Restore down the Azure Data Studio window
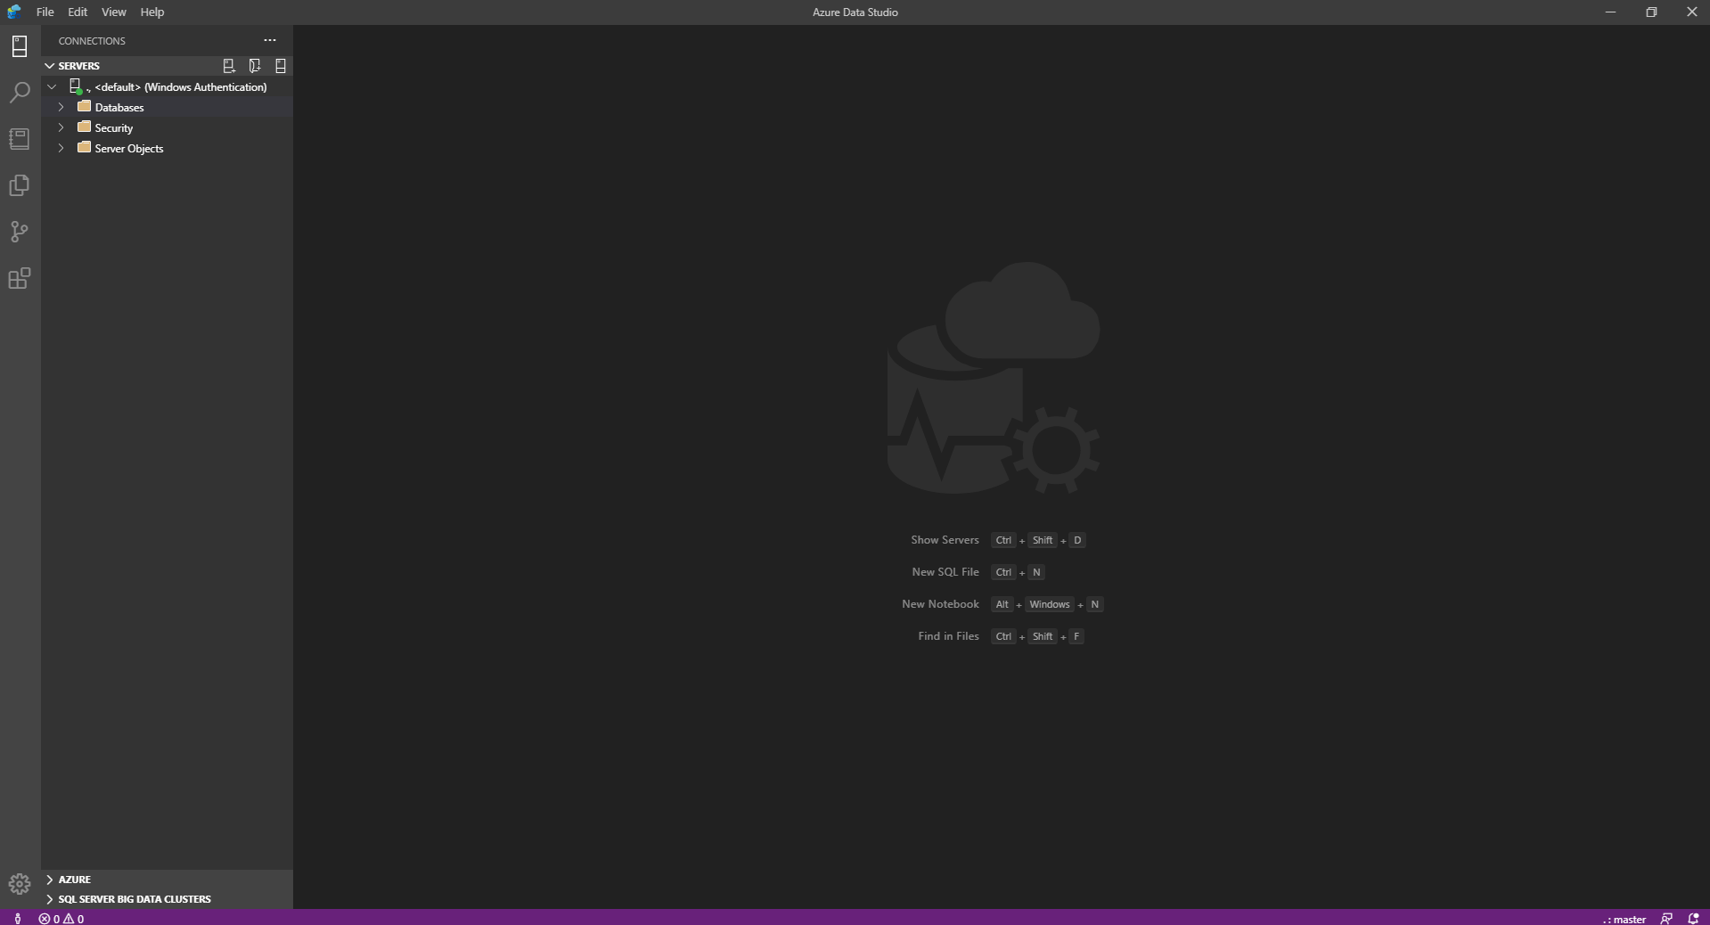1710x925 pixels. point(1651,12)
